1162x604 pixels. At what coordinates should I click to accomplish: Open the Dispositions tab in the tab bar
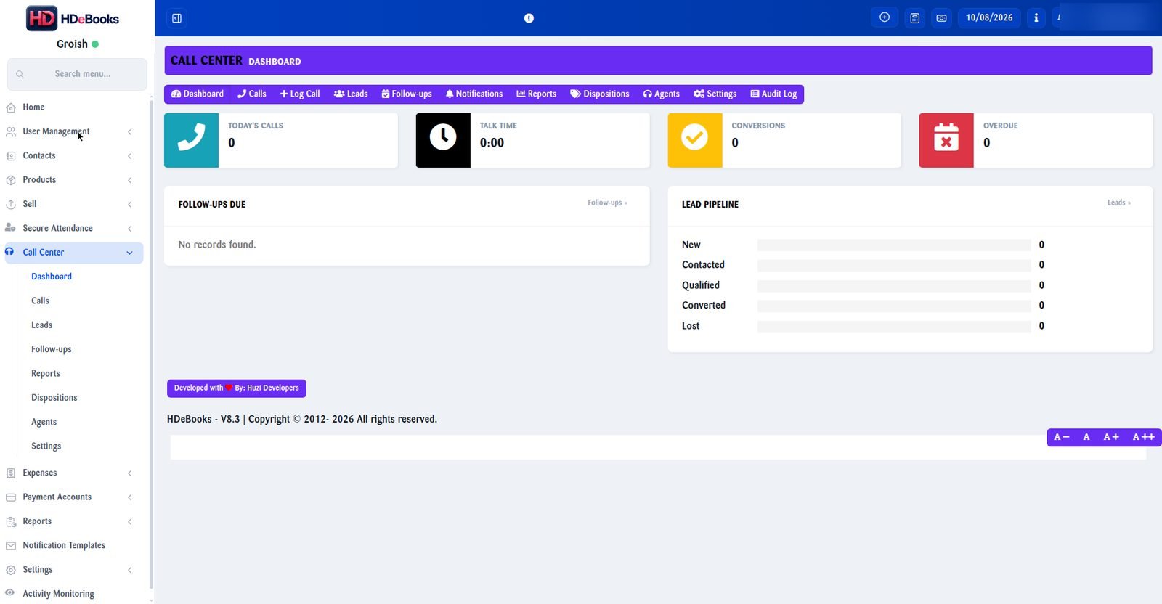coord(600,94)
